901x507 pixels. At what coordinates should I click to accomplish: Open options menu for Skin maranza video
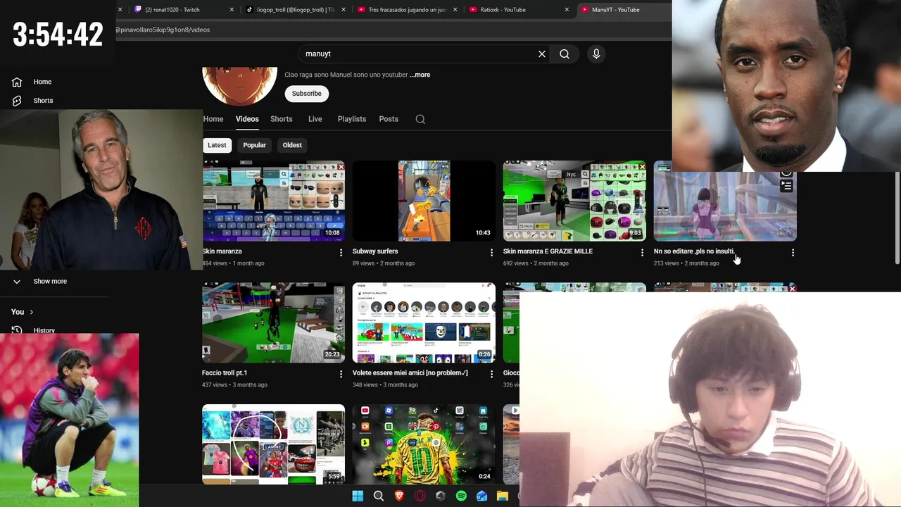[x=341, y=252]
